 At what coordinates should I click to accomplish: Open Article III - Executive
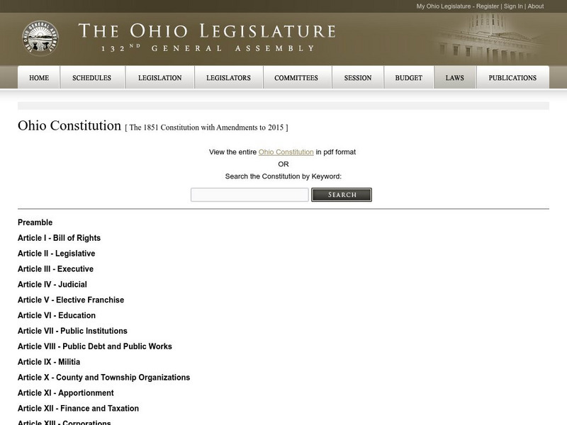(56, 269)
